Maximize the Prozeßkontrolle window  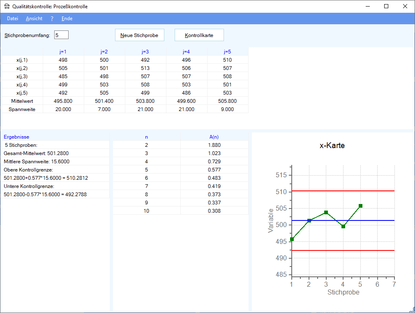[386, 6]
